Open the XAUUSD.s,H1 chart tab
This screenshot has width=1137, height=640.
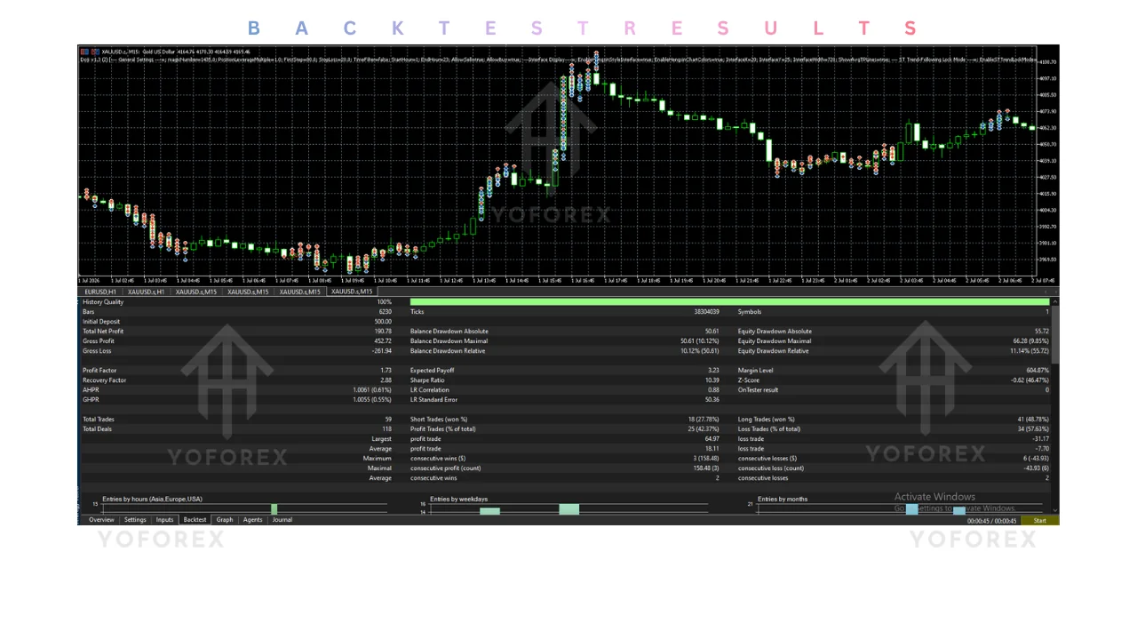pos(147,292)
